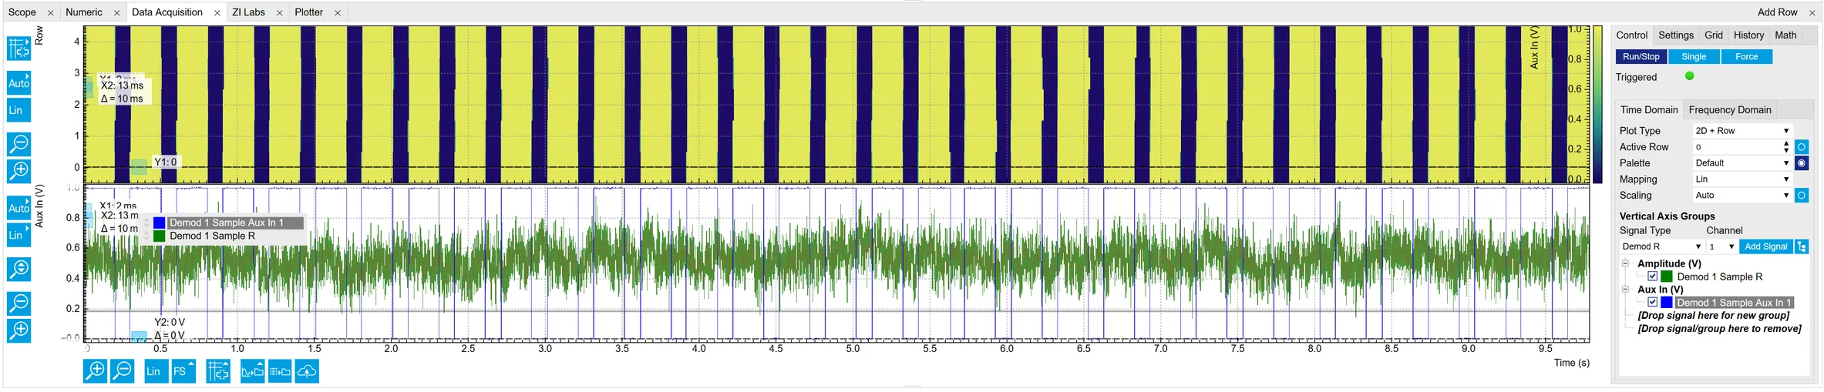Image resolution: width=1824 pixels, height=392 pixels.
Task: Open the Signal Type Demod R dropdown
Action: click(1661, 246)
